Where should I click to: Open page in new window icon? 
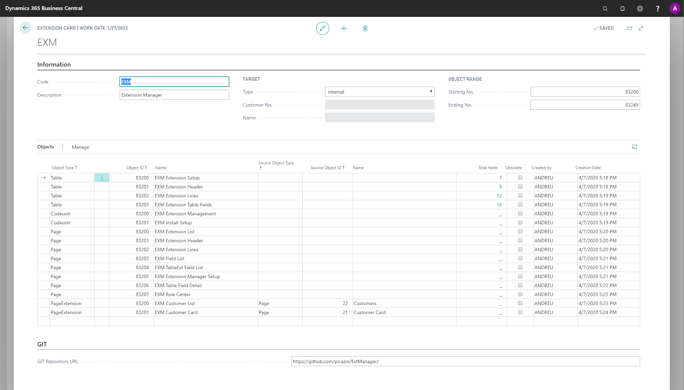click(629, 28)
